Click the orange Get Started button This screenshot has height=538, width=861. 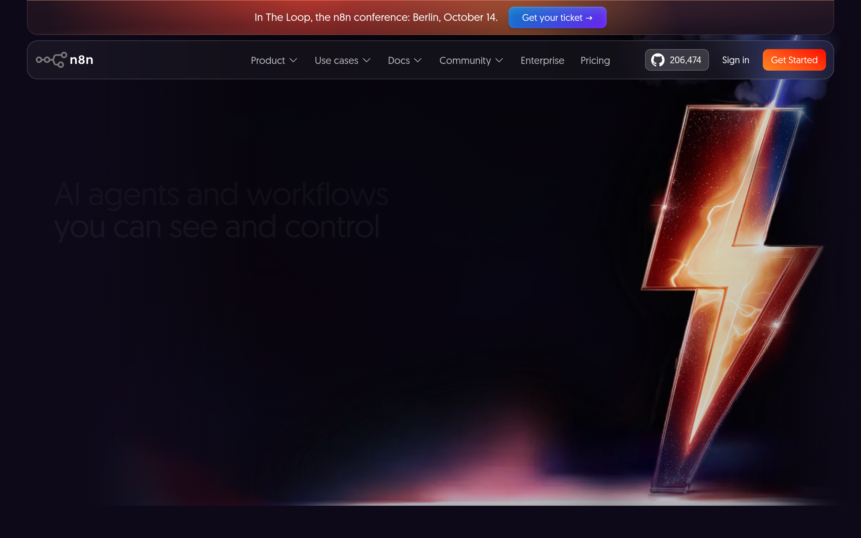[x=794, y=60]
